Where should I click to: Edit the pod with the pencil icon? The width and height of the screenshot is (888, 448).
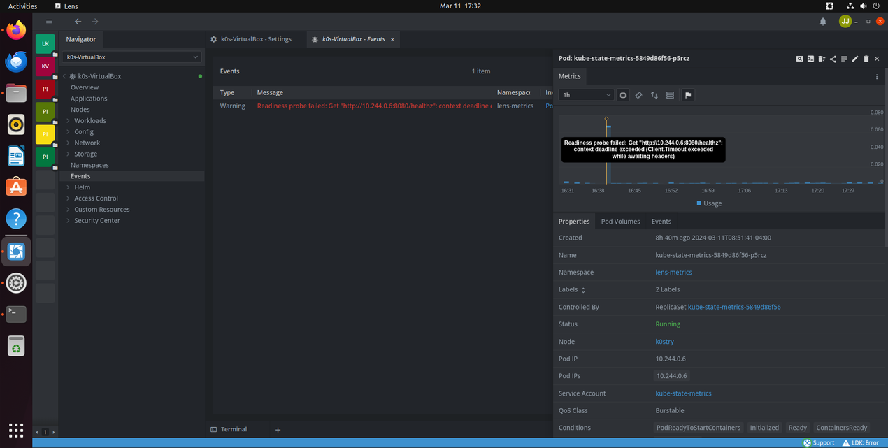(x=855, y=59)
